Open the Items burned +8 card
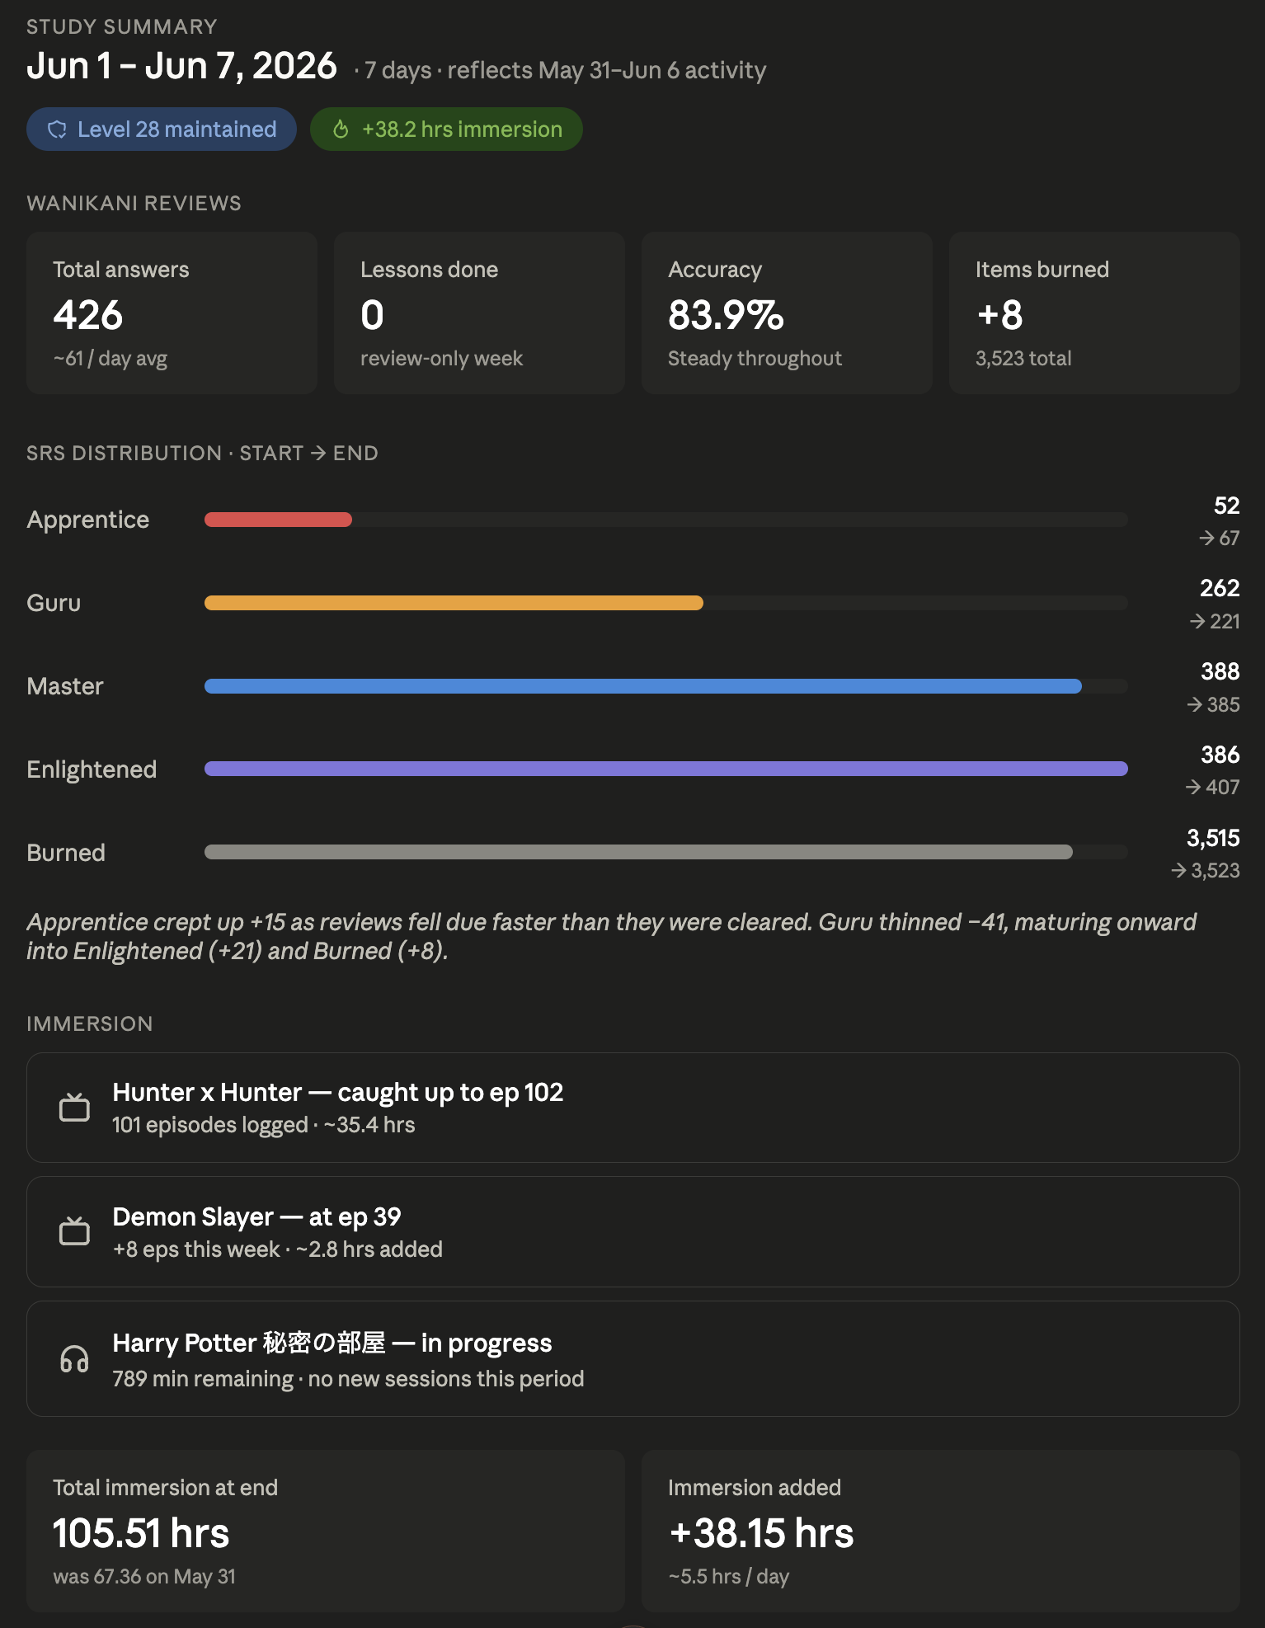This screenshot has height=1628, width=1265. pyautogui.click(x=1094, y=313)
